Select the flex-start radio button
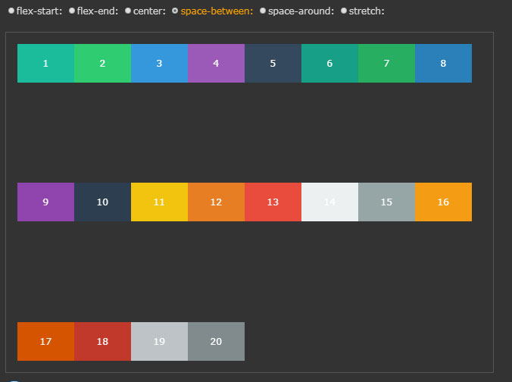This screenshot has width=512, height=382. (11, 11)
